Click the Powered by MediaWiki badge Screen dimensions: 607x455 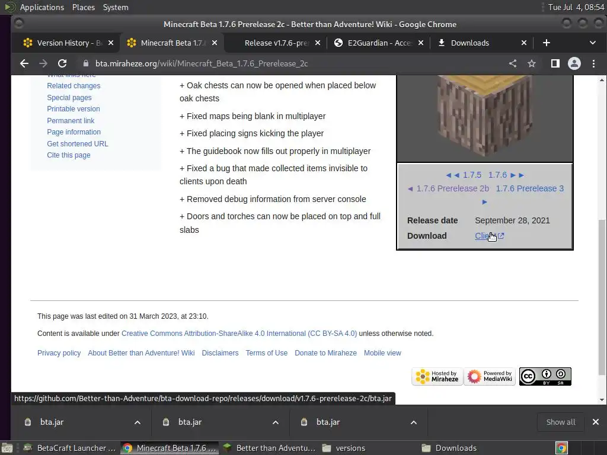(490, 376)
